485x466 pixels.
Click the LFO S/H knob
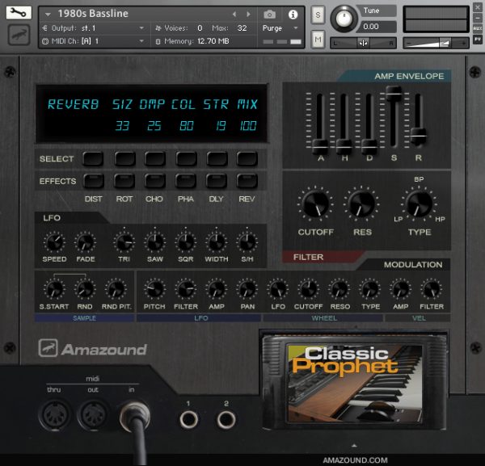[x=247, y=242]
